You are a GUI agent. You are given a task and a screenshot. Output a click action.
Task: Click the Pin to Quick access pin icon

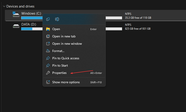point(48,58)
